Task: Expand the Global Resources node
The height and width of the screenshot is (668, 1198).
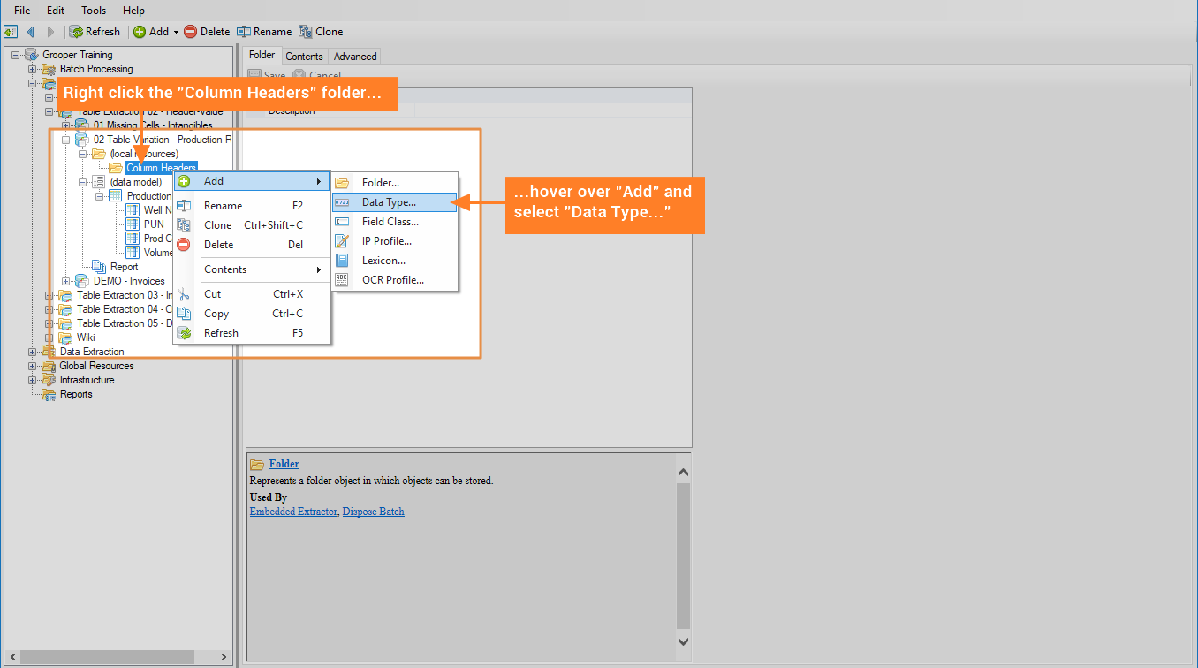Action: coord(33,366)
